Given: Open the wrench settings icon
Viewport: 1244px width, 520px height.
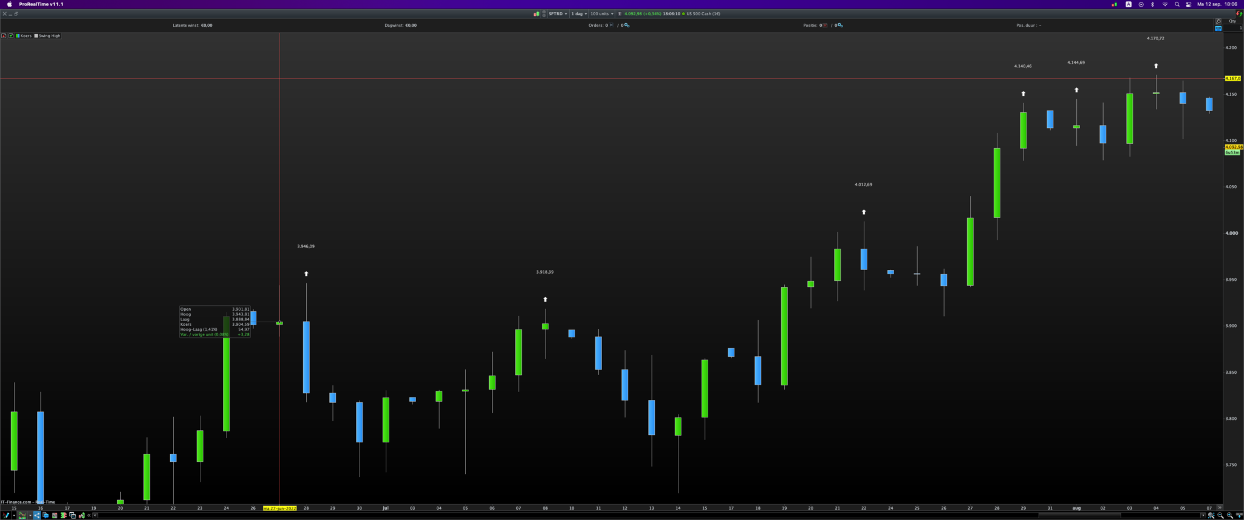Looking at the screenshot, I should (1218, 21).
